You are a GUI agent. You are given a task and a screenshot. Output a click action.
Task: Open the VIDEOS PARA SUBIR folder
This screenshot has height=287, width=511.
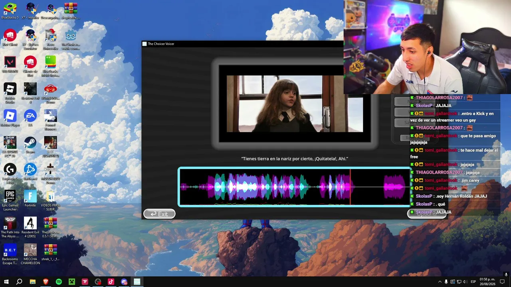(x=50, y=201)
